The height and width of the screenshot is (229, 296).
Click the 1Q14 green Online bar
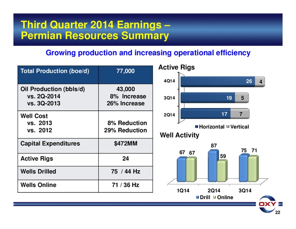point(191,170)
